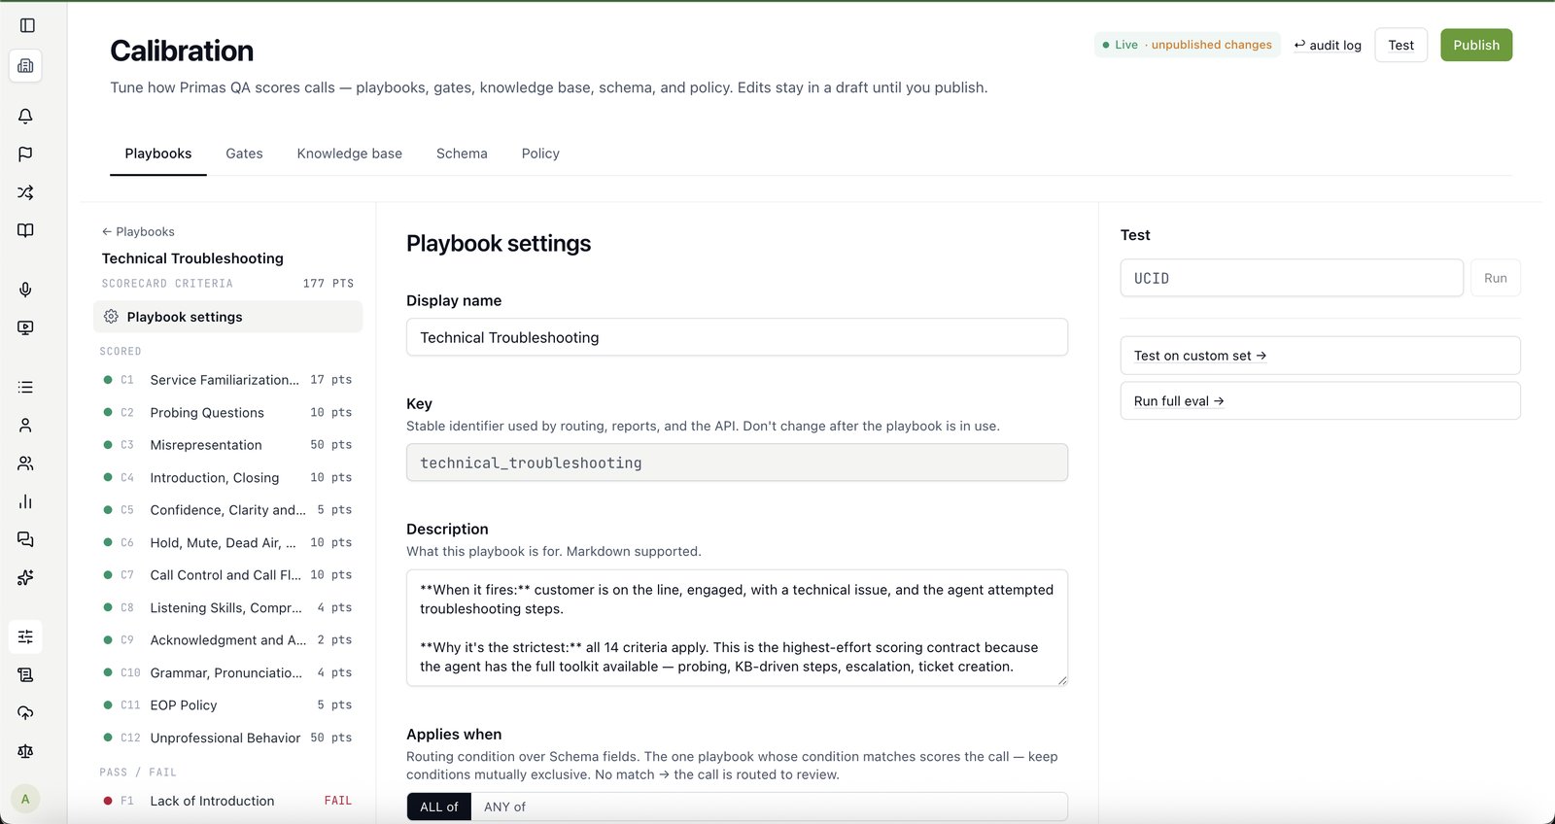1555x824 pixels.
Task: Open criterion C5 Confidence, Clarity
Action: pos(227,510)
